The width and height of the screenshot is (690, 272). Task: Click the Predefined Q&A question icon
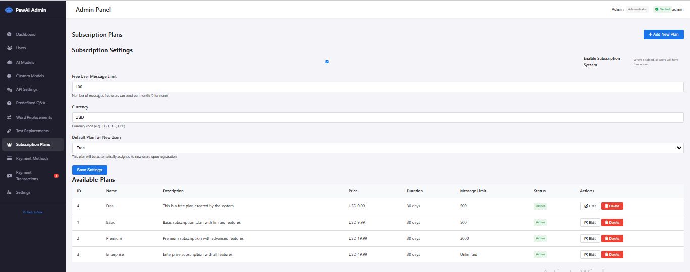(x=9, y=103)
